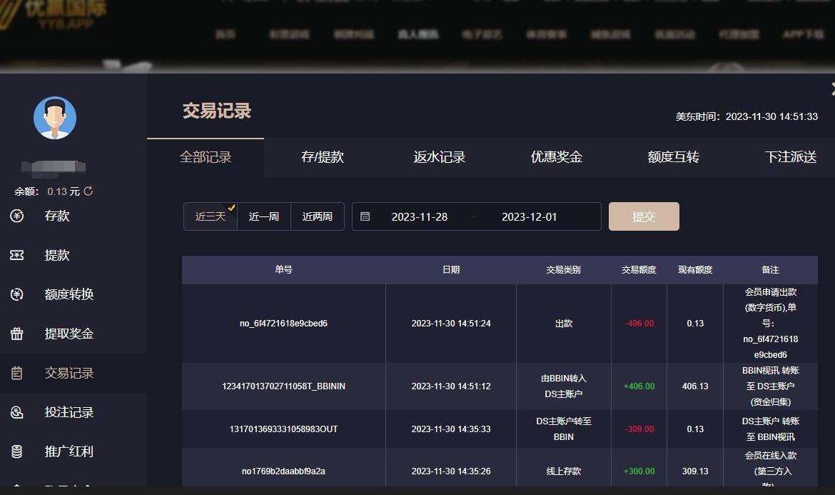Click the 交易额度 column header
The image size is (835, 495).
(x=639, y=269)
